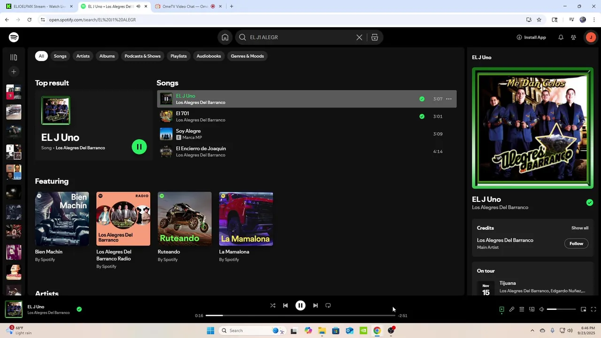Viewport: 601px width, 338px height.
Task: Select the All filter chip
Action: (x=41, y=56)
